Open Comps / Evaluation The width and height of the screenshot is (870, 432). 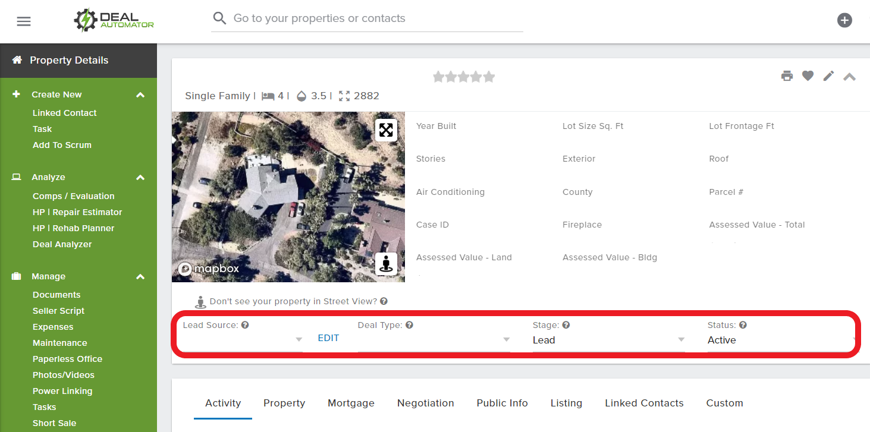pyautogui.click(x=73, y=196)
